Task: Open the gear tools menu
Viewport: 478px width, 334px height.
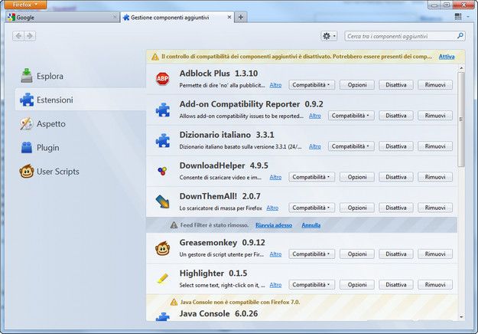Action: pos(329,36)
